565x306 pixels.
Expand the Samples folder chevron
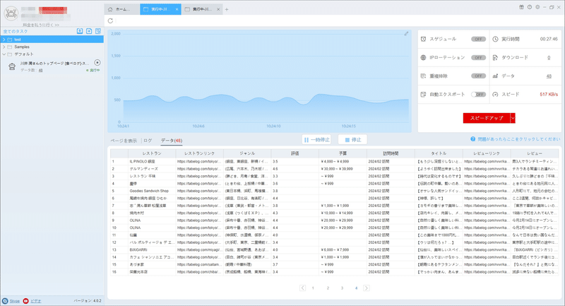pyautogui.click(x=4, y=47)
